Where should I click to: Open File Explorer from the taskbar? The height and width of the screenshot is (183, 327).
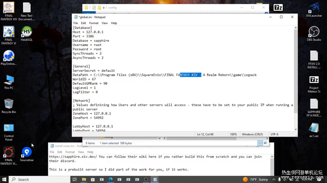click(x=84, y=180)
